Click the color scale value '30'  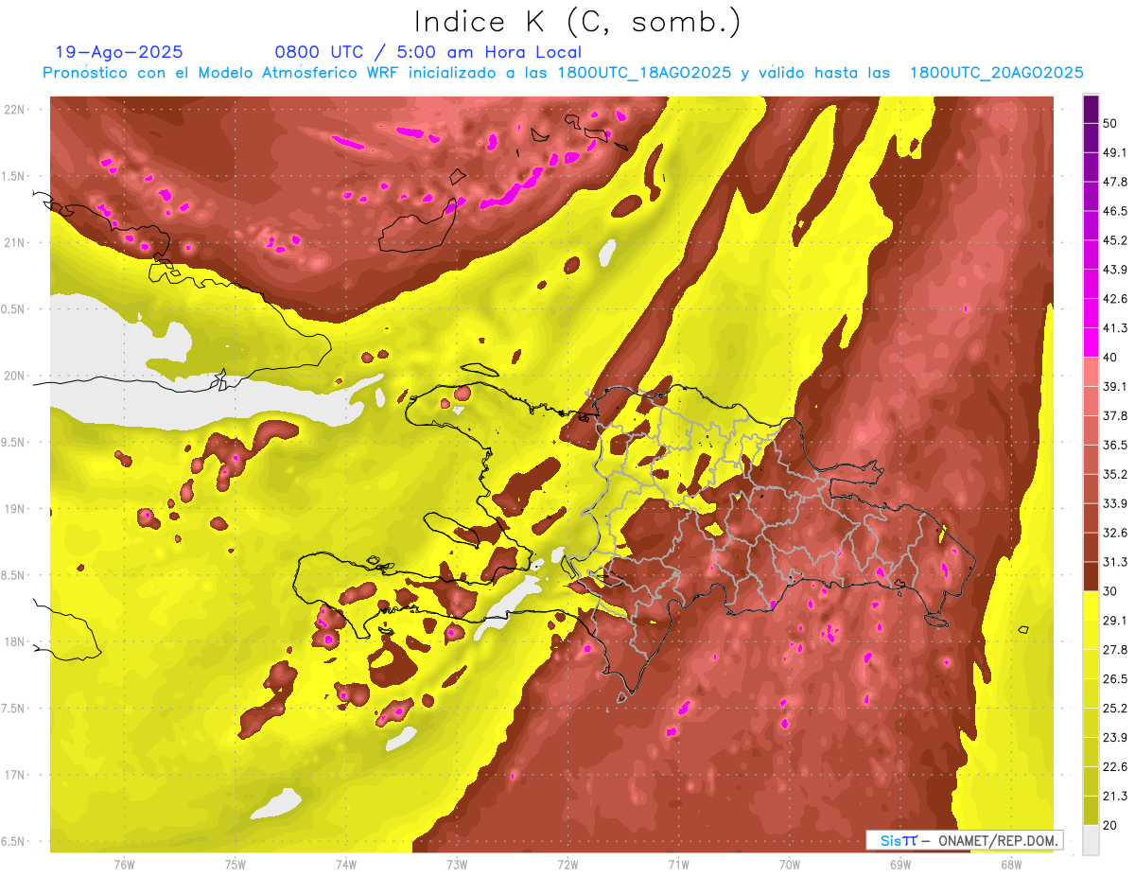1112,592
